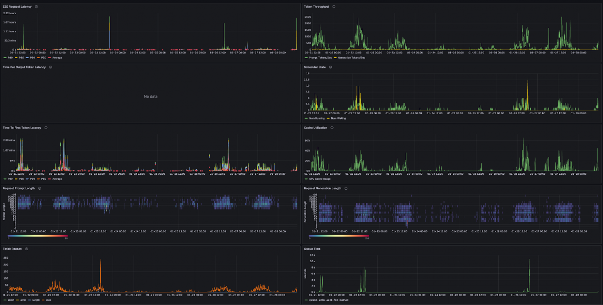Viewport: 603px width, 305px height.
Task: Click the Request Generation Length info icon
Action: coord(346,188)
